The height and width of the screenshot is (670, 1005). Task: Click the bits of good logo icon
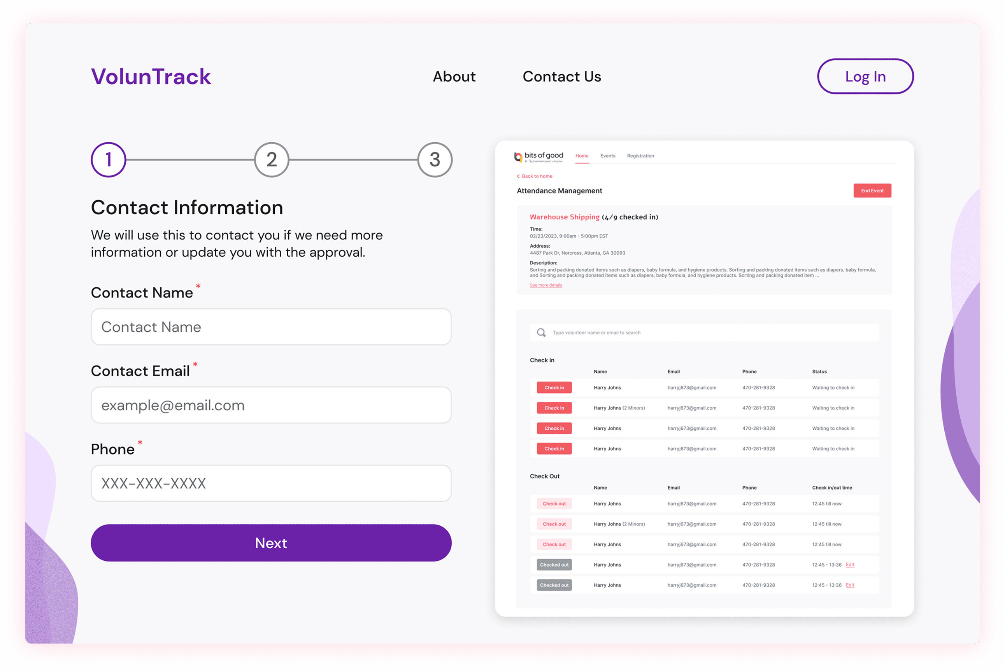click(x=518, y=157)
